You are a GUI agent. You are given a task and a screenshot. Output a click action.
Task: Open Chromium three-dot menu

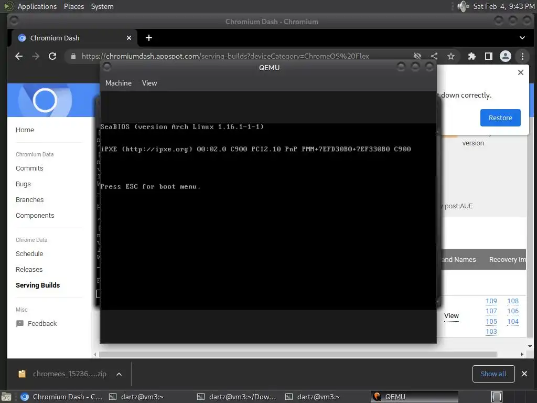click(522, 56)
